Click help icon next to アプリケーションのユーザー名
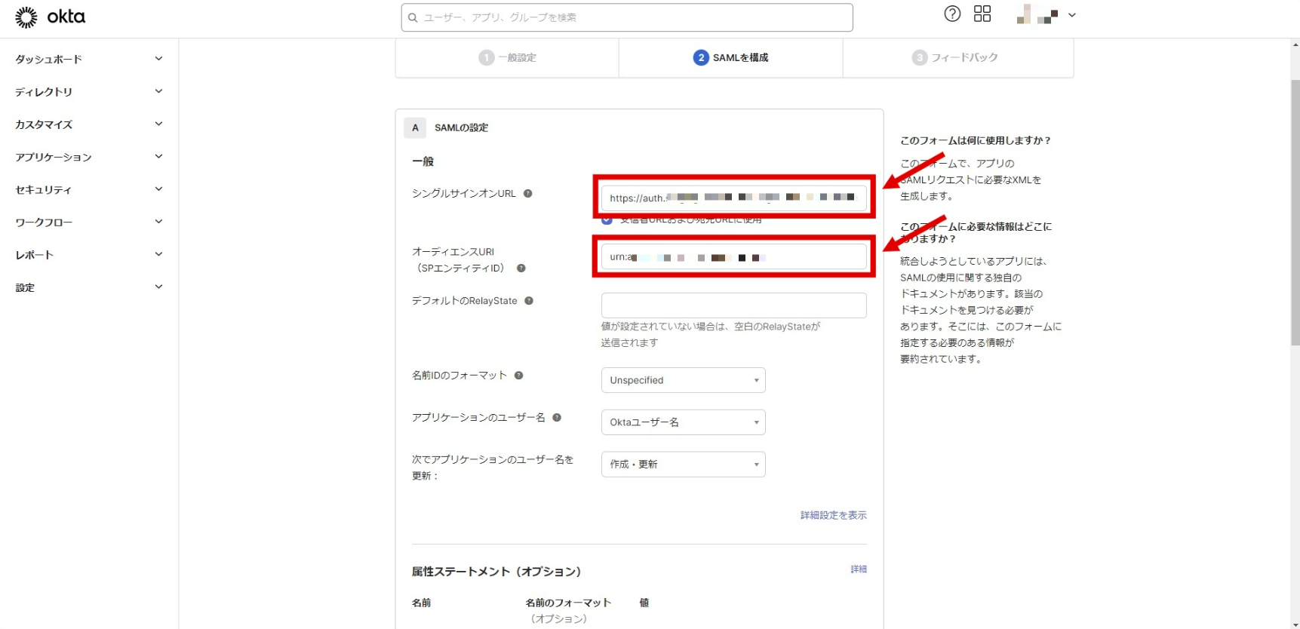 [x=557, y=418]
